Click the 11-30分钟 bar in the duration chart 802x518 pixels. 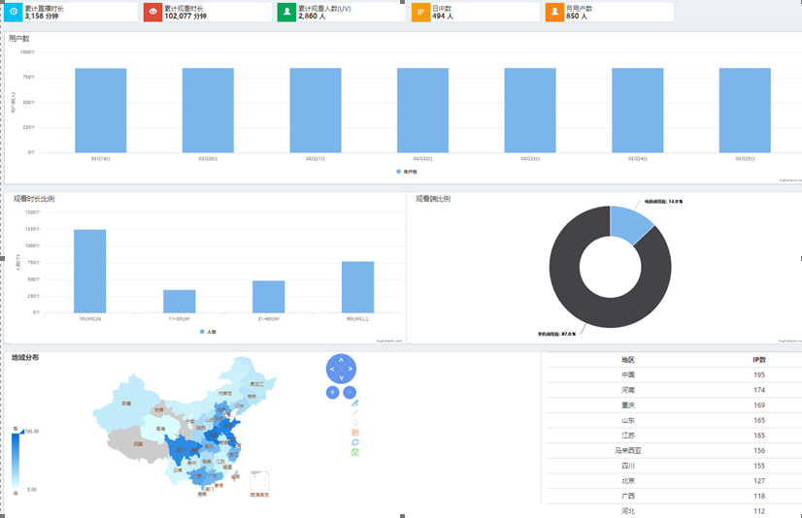point(179,302)
